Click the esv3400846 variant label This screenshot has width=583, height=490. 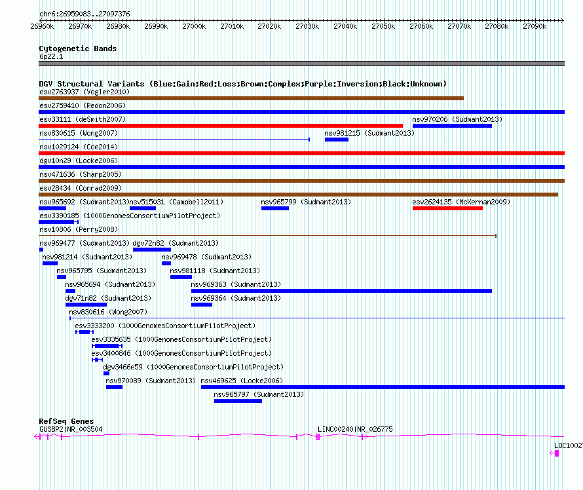click(x=181, y=353)
